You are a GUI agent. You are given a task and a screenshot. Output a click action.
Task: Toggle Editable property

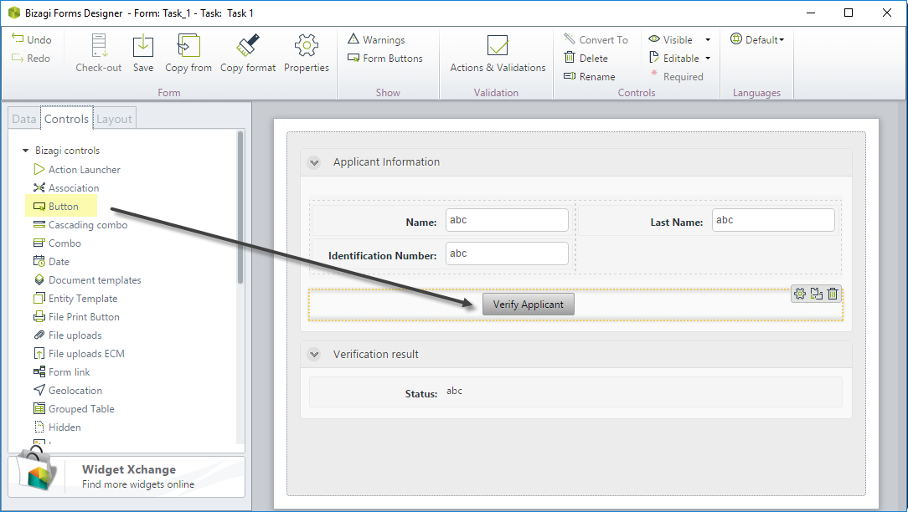tap(674, 58)
